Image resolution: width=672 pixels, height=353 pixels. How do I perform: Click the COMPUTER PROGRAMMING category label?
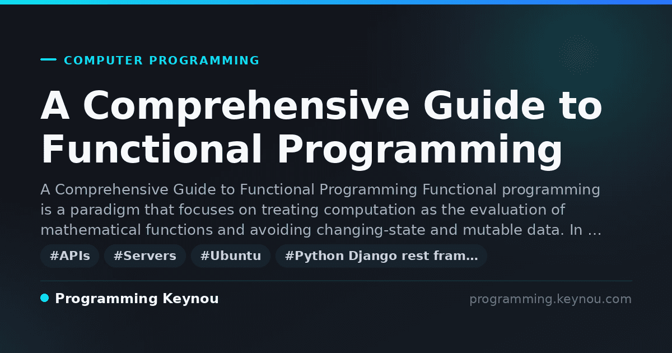click(161, 61)
